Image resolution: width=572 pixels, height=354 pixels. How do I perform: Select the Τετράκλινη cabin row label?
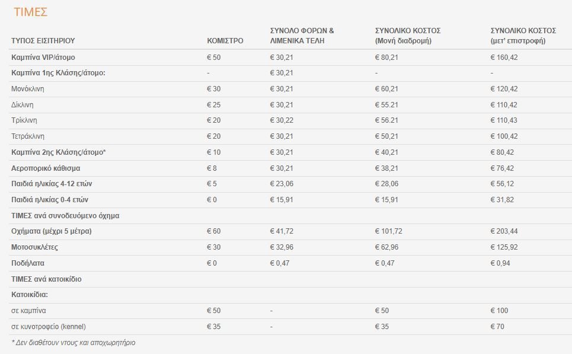pos(28,136)
